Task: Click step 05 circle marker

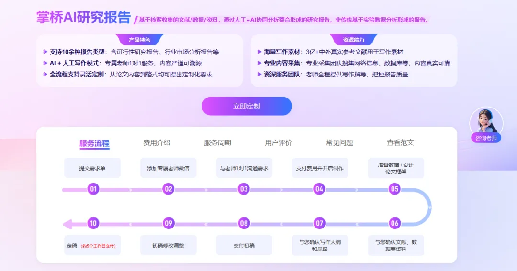Action: tap(394, 189)
